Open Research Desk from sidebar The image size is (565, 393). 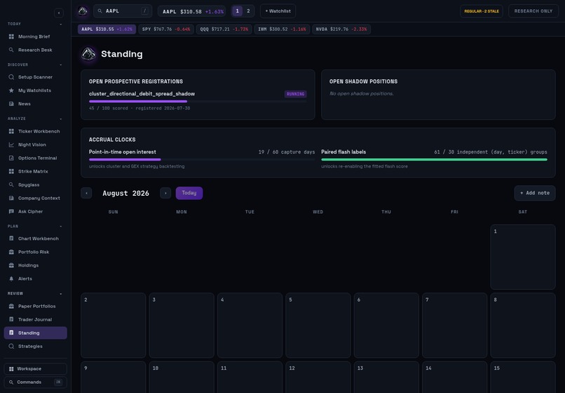[x=35, y=50]
